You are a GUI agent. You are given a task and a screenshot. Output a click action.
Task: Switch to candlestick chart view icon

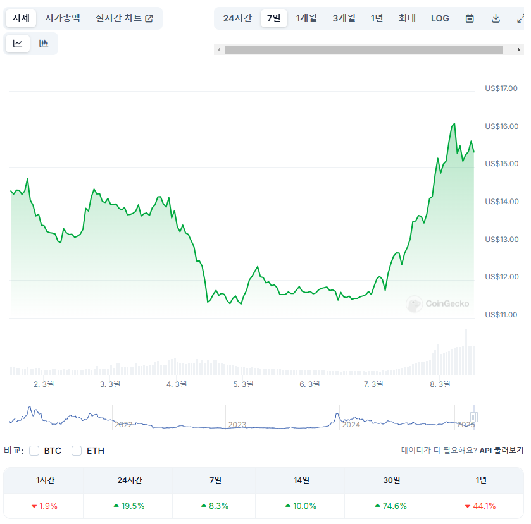pyautogui.click(x=44, y=44)
